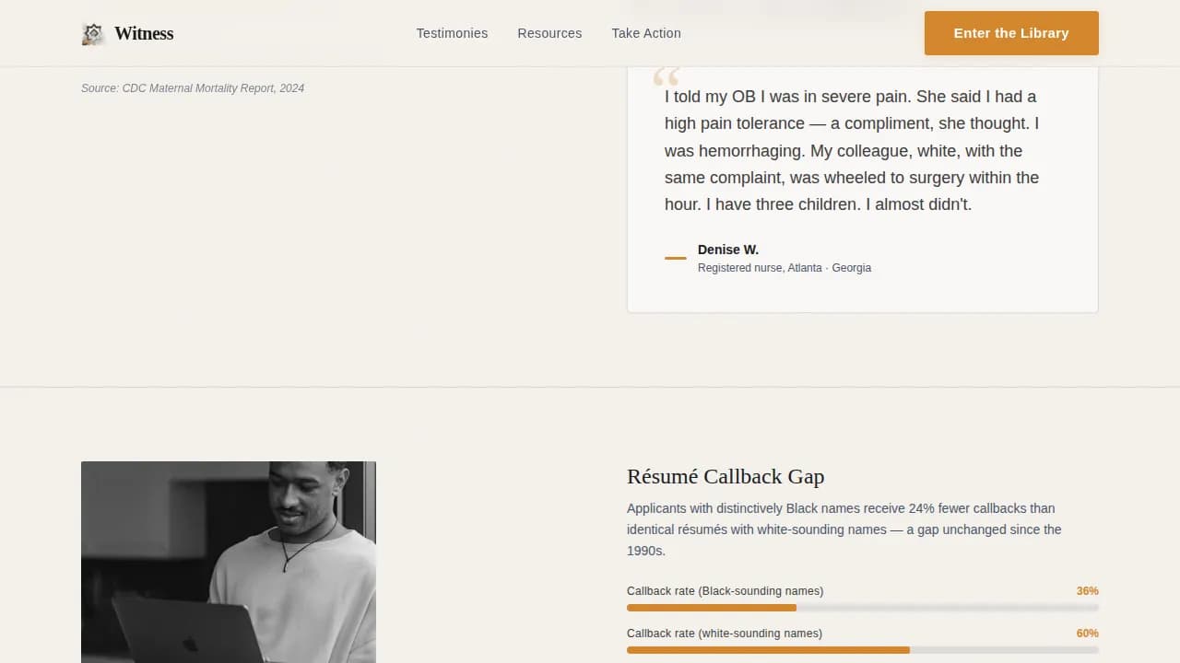Click the CDC Maternal Mortality Report source citation

193,87
